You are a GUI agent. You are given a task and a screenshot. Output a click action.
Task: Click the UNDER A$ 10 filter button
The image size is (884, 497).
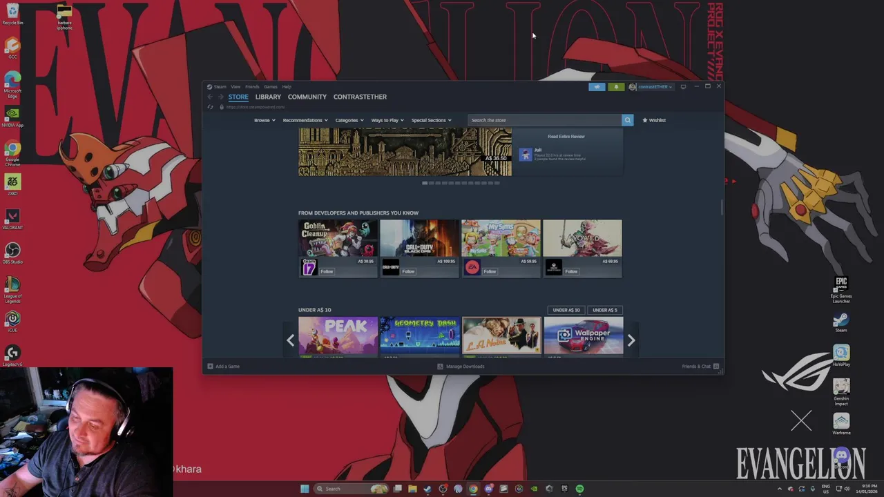566,310
